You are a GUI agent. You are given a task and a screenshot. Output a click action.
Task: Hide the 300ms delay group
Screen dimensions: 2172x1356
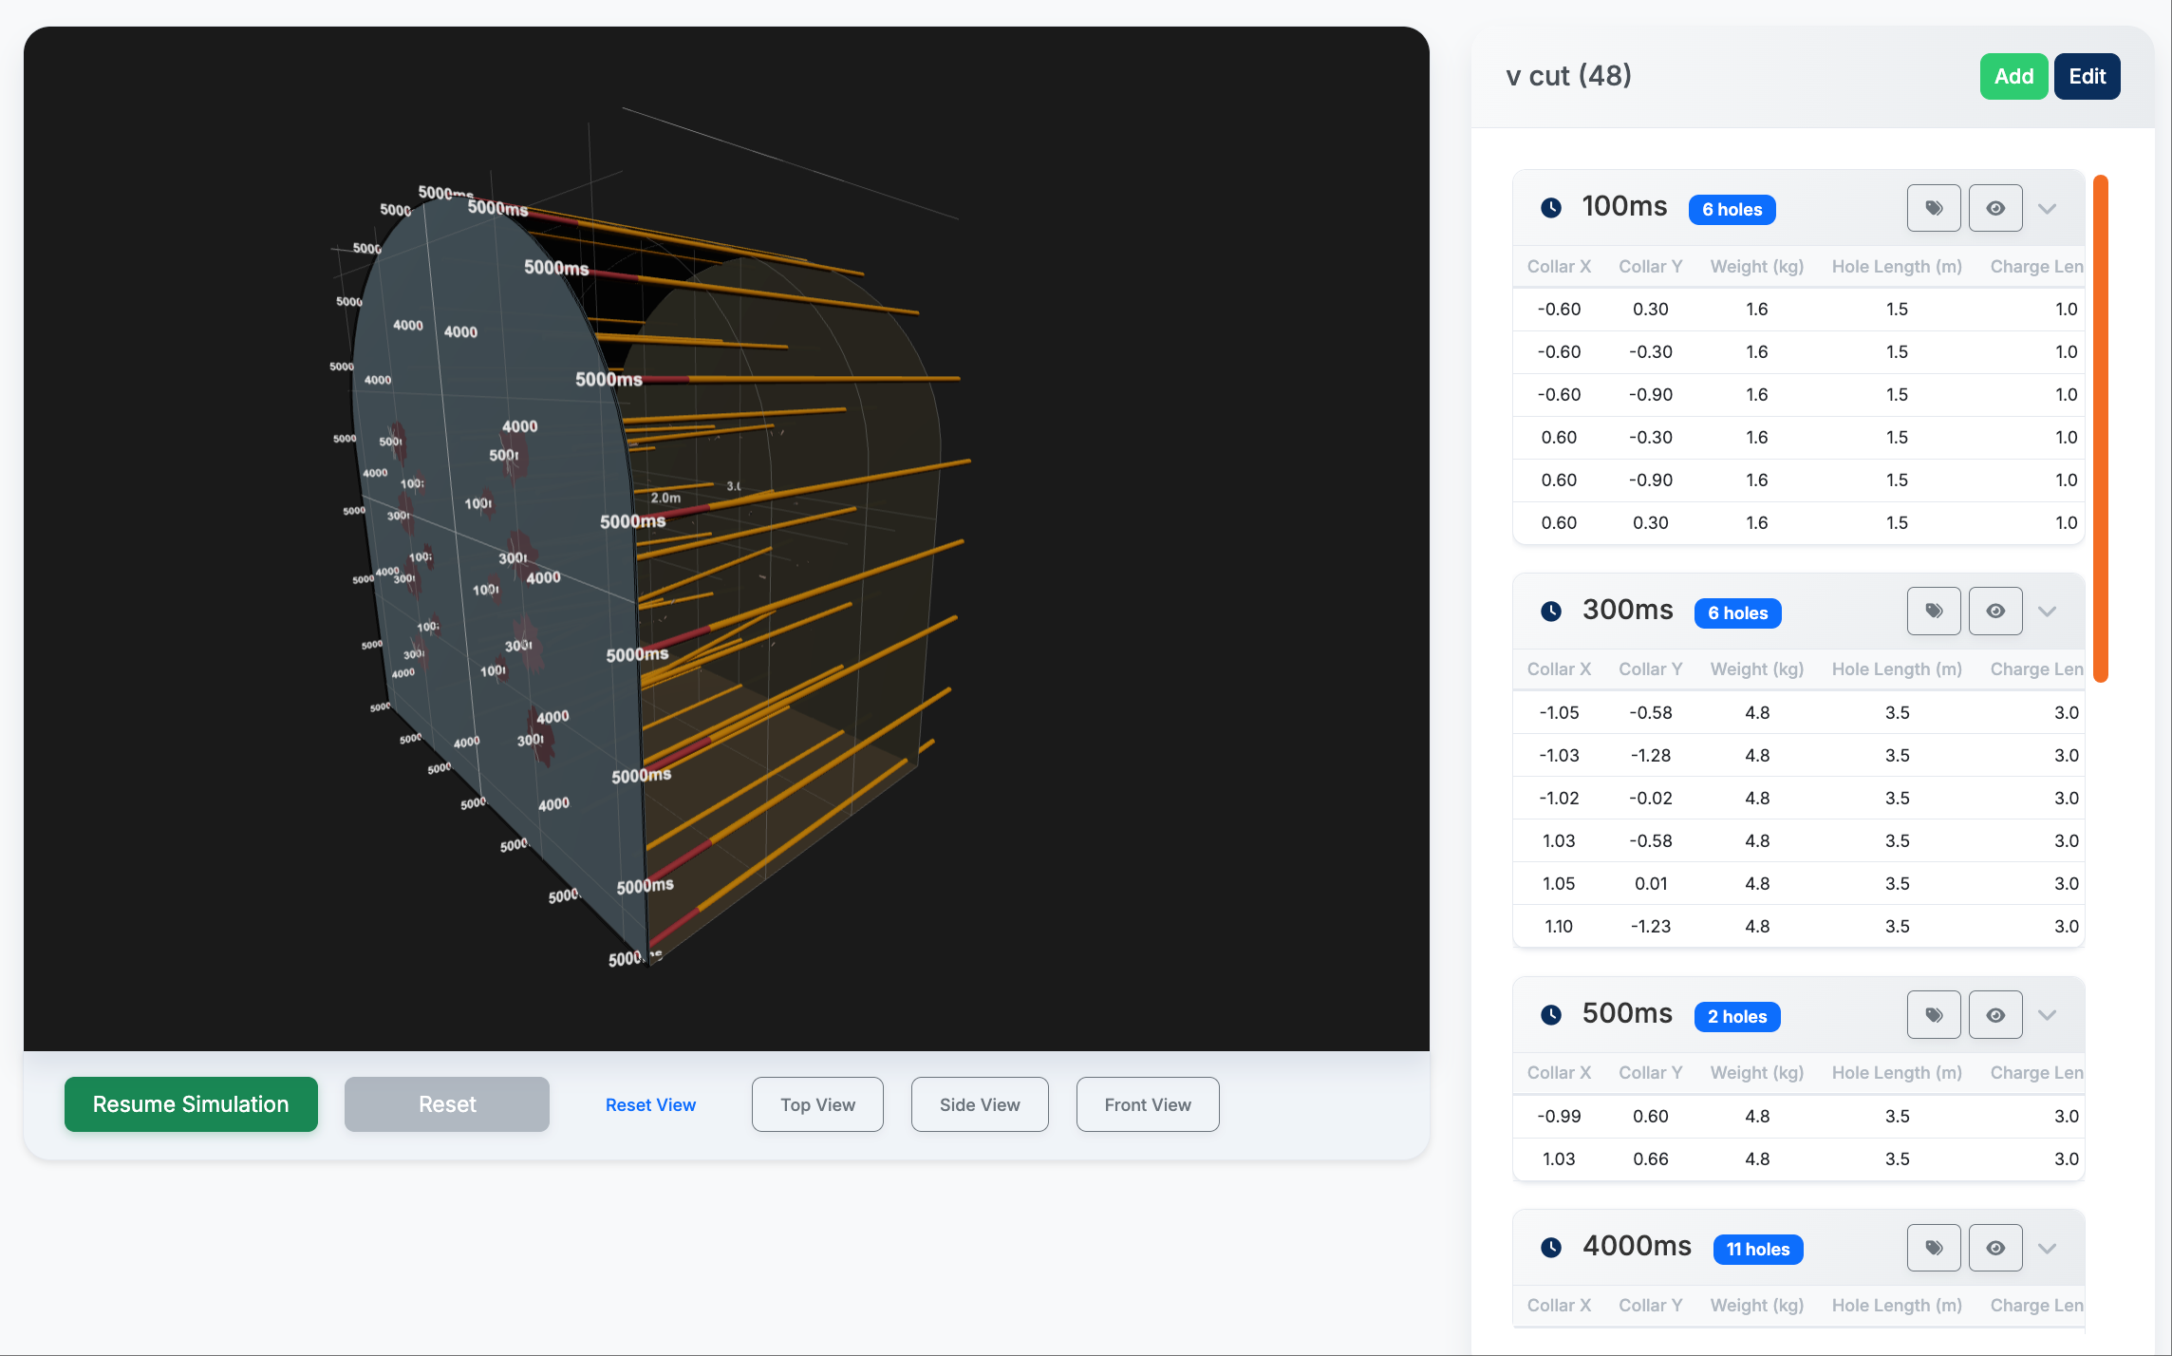coord(1994,611)
